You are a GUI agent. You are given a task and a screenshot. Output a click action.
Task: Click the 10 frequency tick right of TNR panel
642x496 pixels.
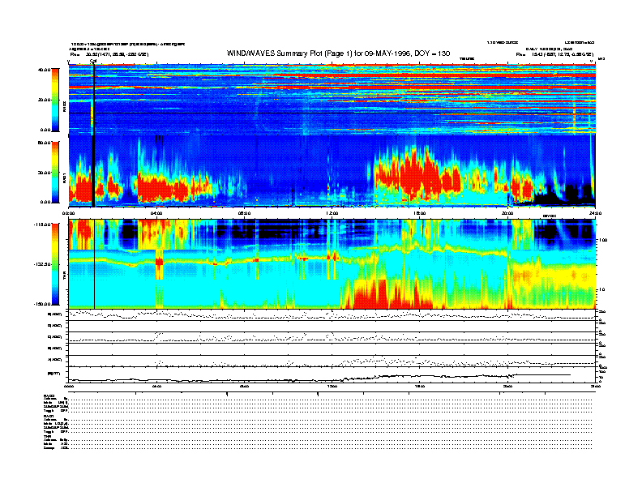tap(601, 290)
